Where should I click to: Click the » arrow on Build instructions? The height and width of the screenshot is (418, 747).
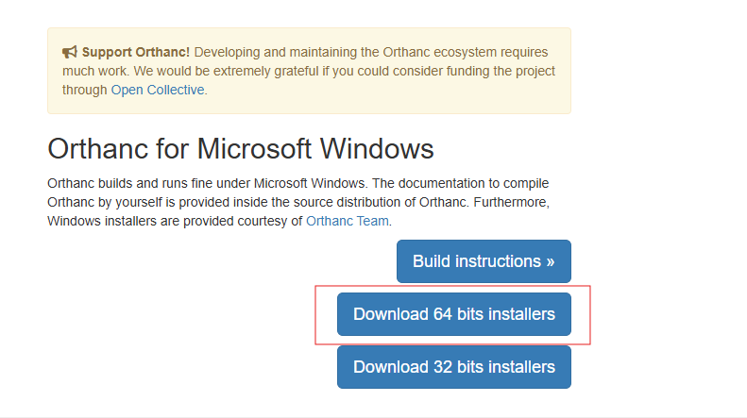pyautogui.click(x=550, y=261)
